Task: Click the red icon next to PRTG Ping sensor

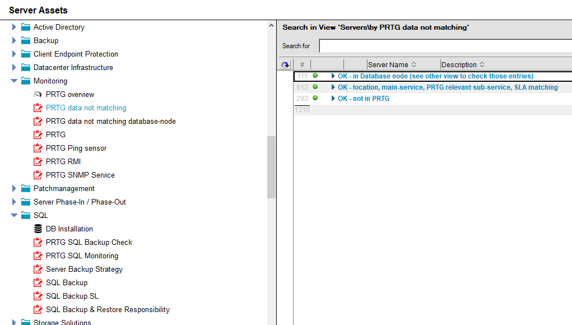Action: [x=38, y=148]
